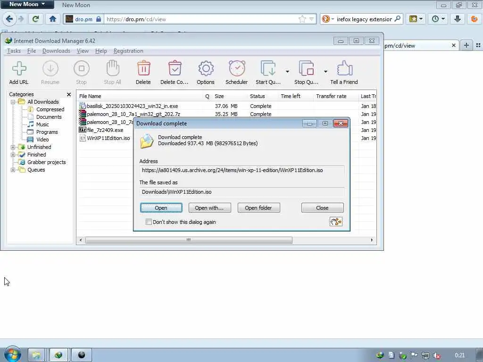Click the IDM taskbar button
483x362 pixels.
(58, 355)
